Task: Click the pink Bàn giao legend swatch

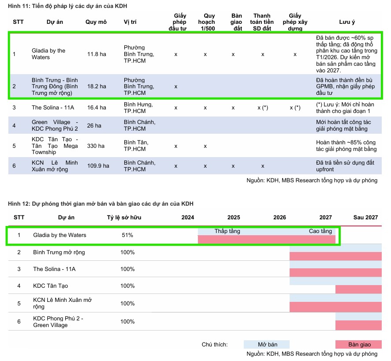Action: click(x=359, y=344)
